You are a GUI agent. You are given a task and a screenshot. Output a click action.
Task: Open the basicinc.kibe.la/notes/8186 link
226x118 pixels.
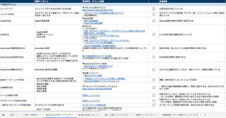coord(97,89)
